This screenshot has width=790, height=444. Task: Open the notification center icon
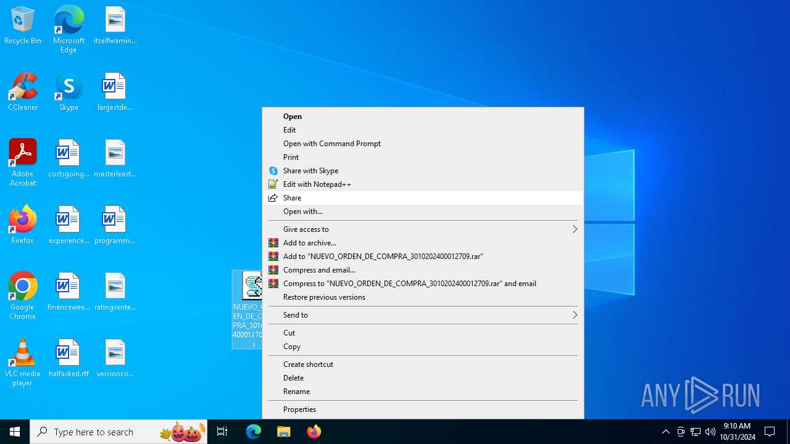click(770, 432)
